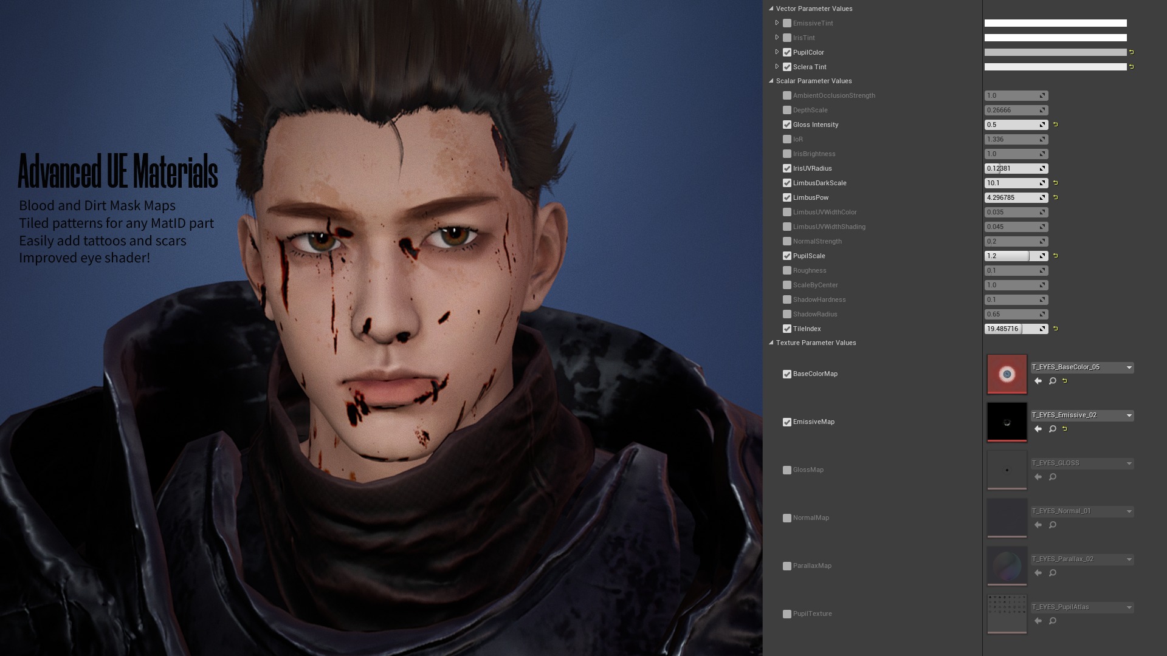The image size is (1167, 656).
Task: Expand the EmissiveTint vector channels
Action: click(x=777, y=23)
